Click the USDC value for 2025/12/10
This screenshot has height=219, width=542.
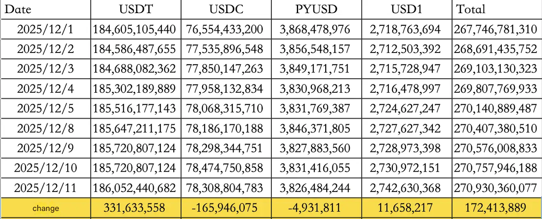tap(225, 168)
